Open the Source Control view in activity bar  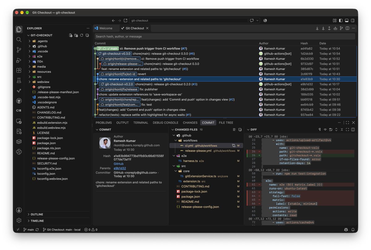pyautogui.click(x=19, y=50)
